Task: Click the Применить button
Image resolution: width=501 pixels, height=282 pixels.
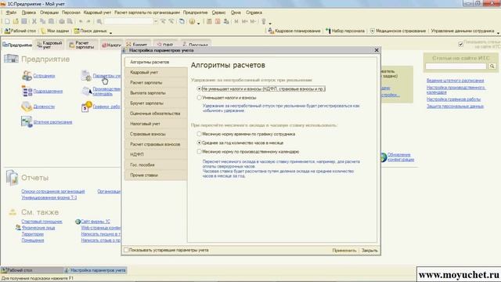Action: (344, 251)
